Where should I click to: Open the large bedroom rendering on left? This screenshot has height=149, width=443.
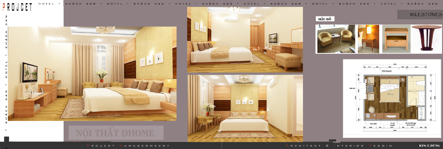(92, 73)
